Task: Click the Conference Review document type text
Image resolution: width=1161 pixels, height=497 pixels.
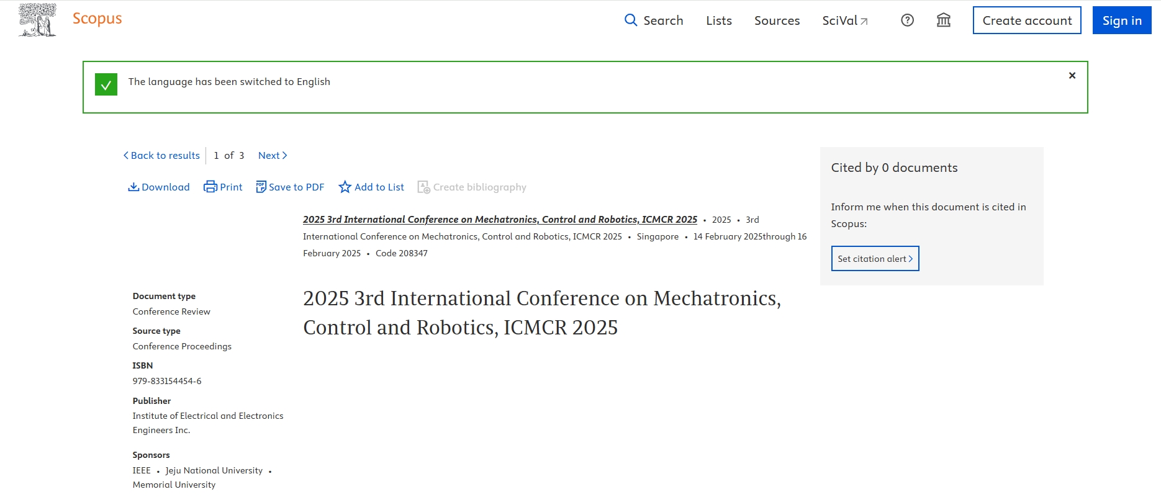Action: pyautogui.click(x=171, y=311)
